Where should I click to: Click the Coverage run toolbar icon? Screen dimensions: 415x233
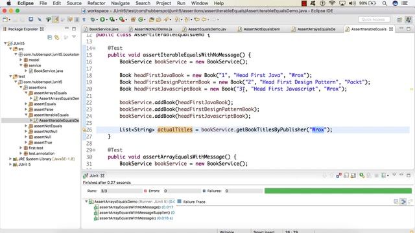point(112,19)
